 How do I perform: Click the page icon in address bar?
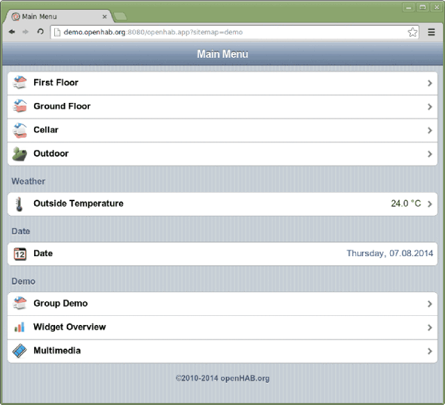(x=57, y=32)
